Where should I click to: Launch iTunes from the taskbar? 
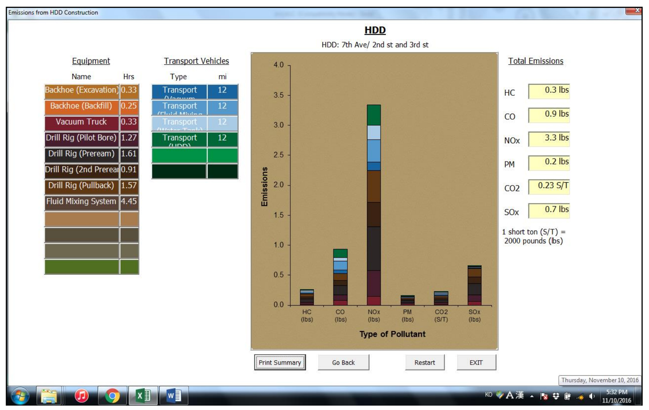tap(81, 396)
